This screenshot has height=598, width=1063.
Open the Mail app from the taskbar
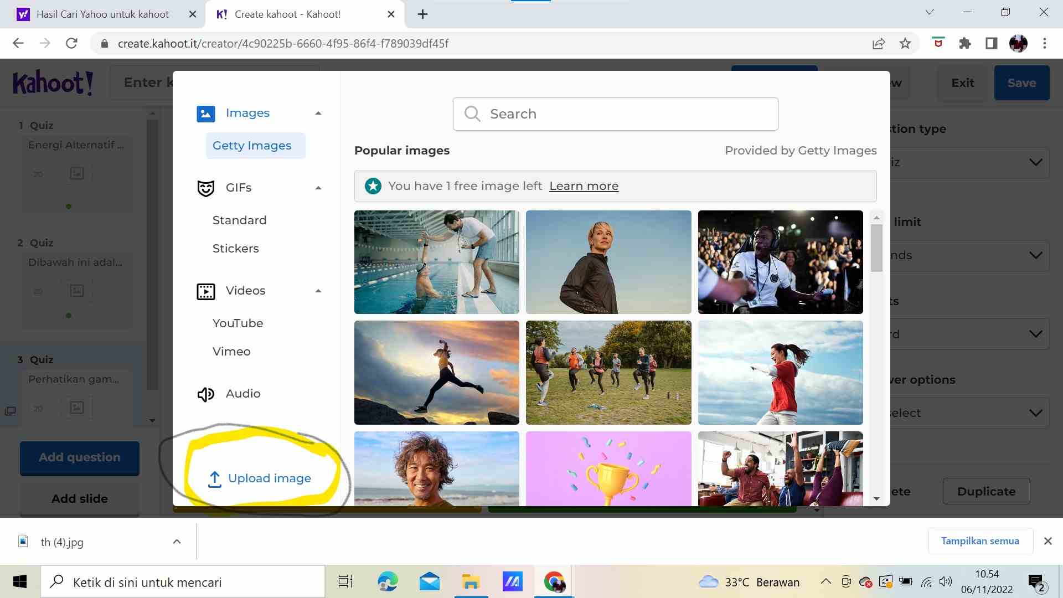430,582
